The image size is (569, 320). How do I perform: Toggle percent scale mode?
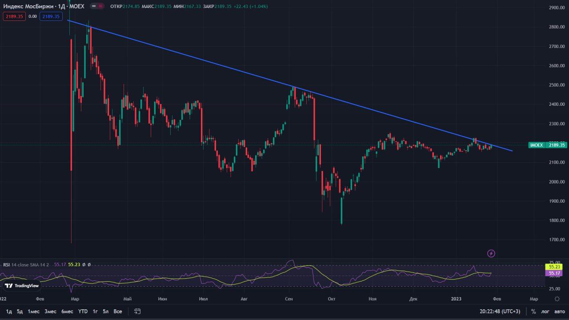533,312
